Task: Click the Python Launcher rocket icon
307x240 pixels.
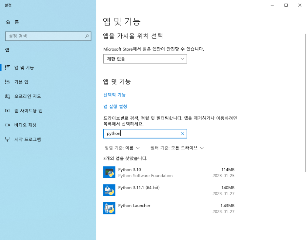Action: pyautogui.click(x=109, y=208)
